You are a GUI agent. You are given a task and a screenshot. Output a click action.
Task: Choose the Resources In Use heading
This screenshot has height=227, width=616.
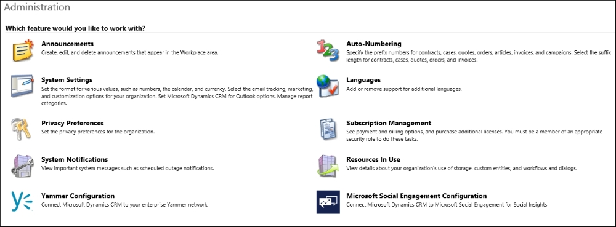[373, 159]
